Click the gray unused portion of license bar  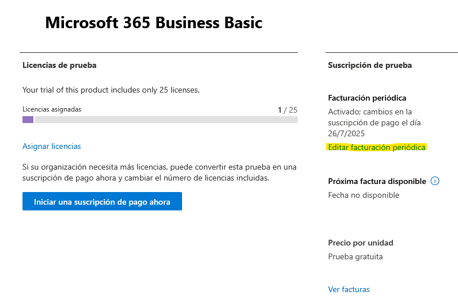coord(166,120)
